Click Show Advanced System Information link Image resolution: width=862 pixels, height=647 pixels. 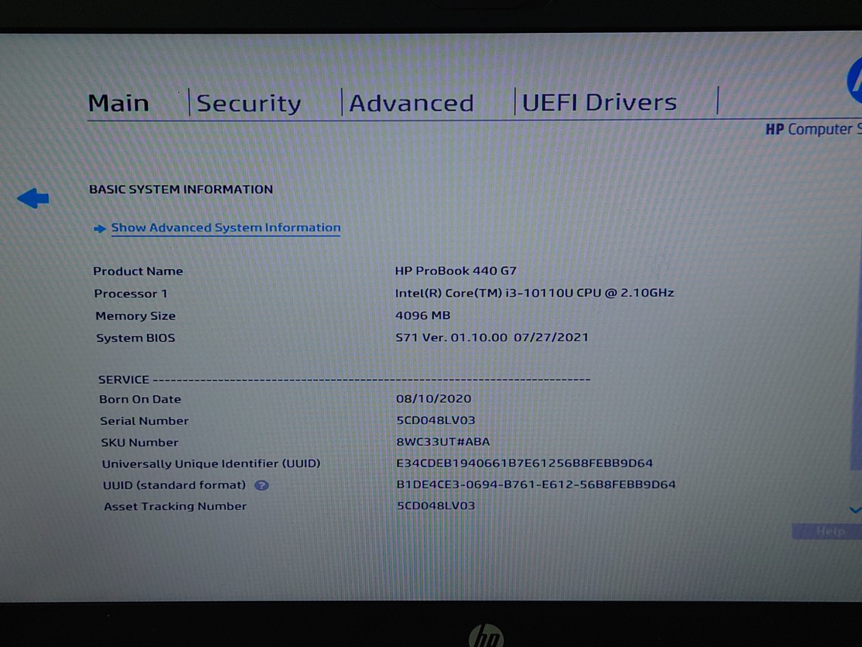click(225, 228)
